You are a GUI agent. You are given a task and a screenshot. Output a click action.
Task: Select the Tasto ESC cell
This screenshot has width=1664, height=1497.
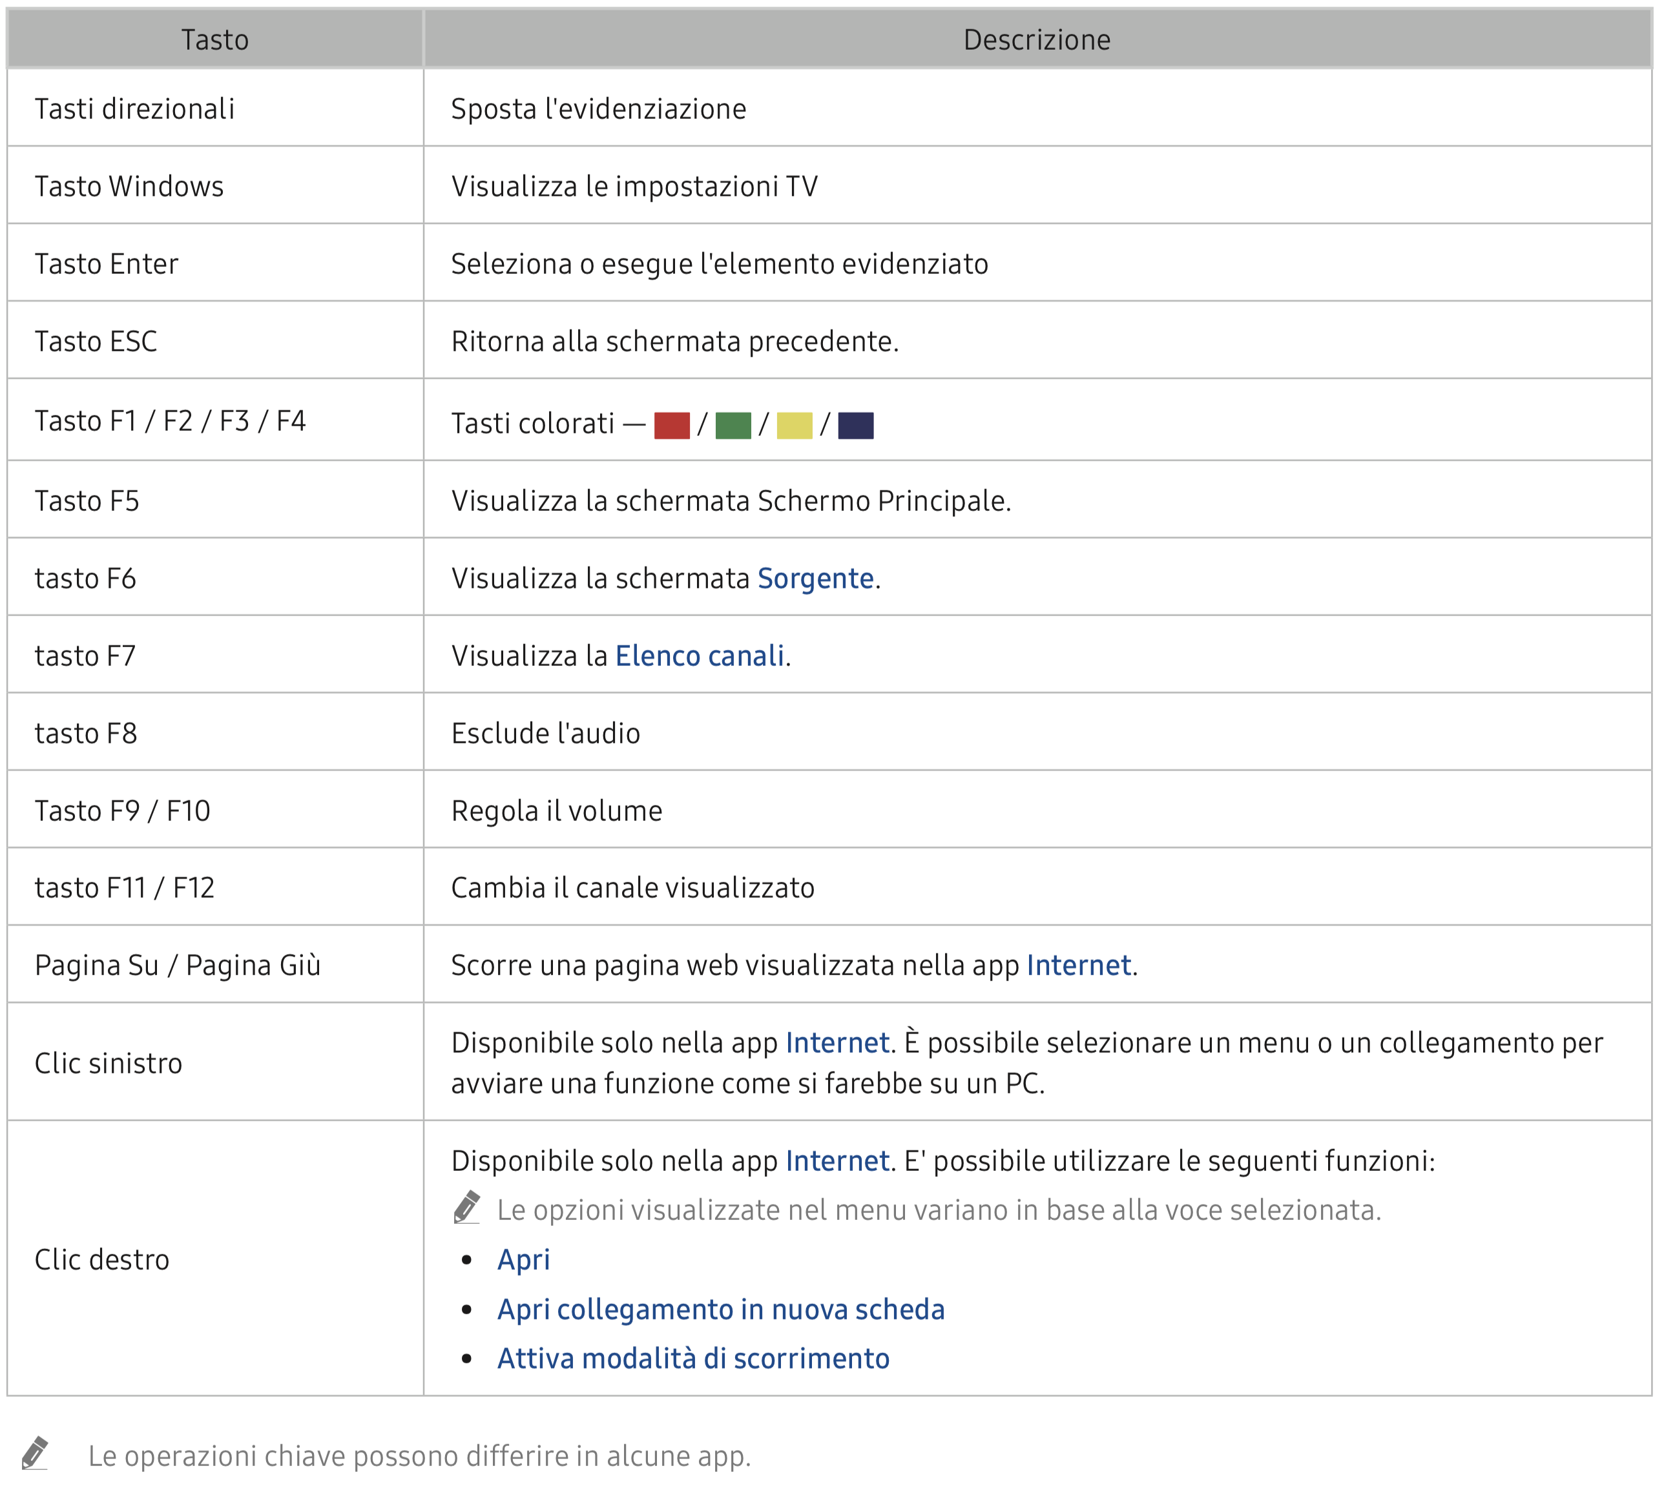[x=214, y=340]
